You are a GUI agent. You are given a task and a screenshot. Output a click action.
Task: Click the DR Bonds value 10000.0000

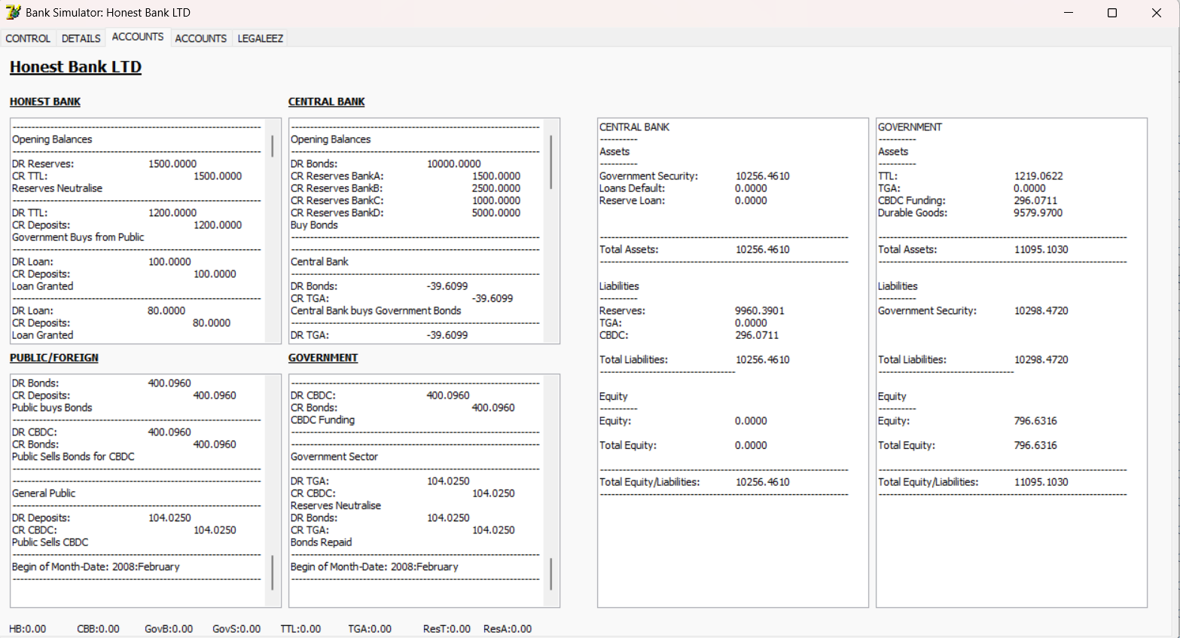click(454, 163)
